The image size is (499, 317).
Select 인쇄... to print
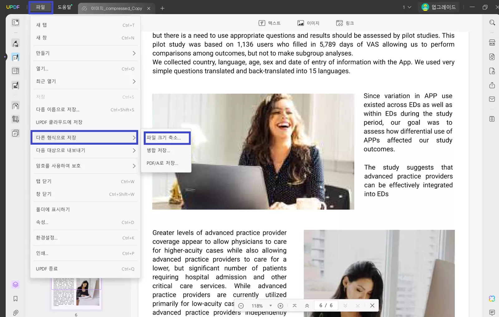click(85, 253)
